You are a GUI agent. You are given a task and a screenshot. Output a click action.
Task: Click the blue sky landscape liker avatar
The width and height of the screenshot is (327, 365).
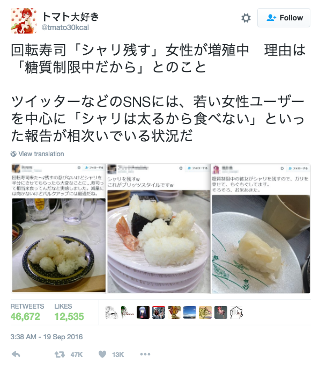(190, 312)
